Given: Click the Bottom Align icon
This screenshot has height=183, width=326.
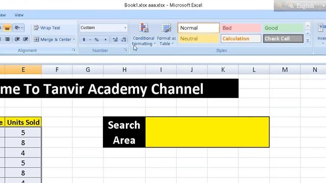Looking at the screenshot, I should pyautogui.click(x=7, y=28).
